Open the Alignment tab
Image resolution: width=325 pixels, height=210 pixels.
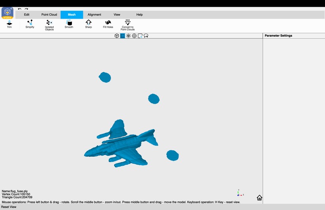pyautogui.click(x=94, y=15)
